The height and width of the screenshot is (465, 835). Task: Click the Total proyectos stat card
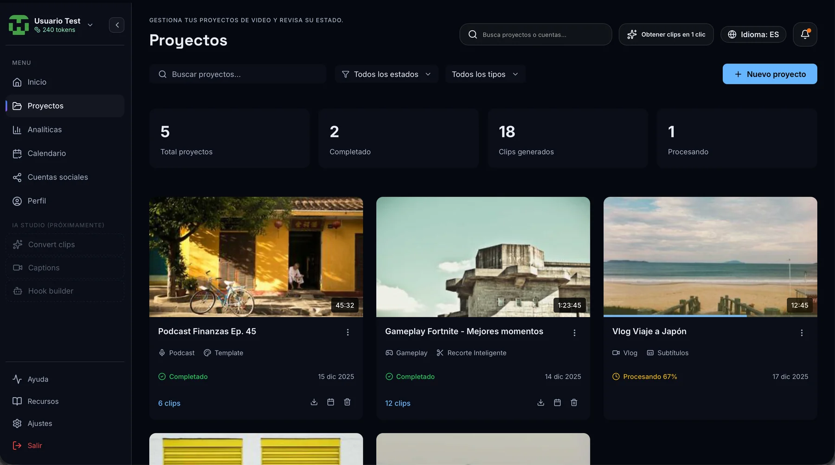pyautogui.click(x=230, y=138)
